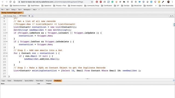The image size is (175, 98).
Task: Click on 'existingContactList' in line 26
Action: tap(44, 71)
